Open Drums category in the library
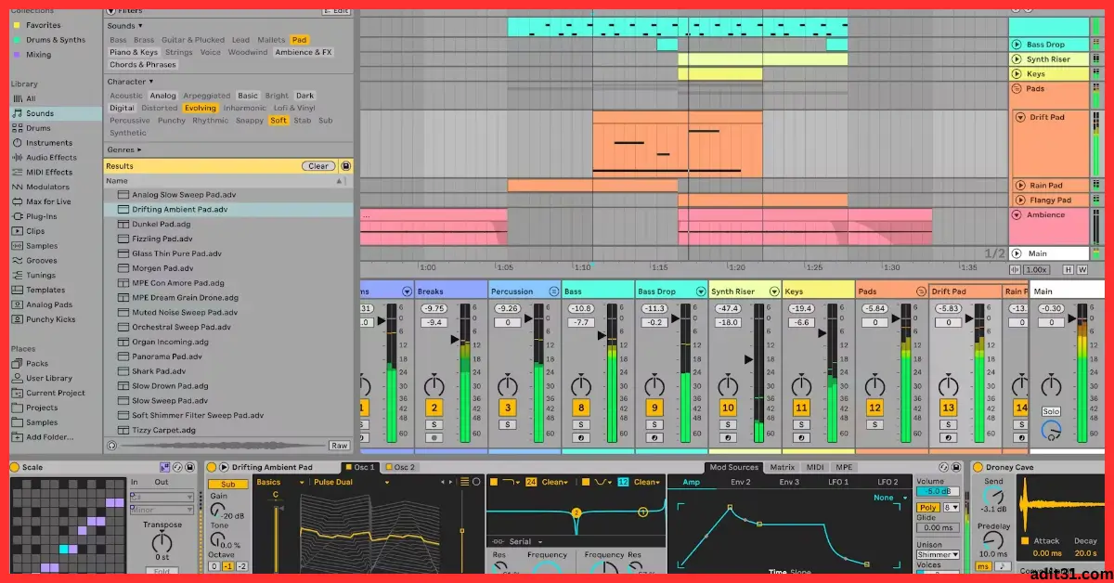The width and height of the screenshot is (1114, 583). 38,128
